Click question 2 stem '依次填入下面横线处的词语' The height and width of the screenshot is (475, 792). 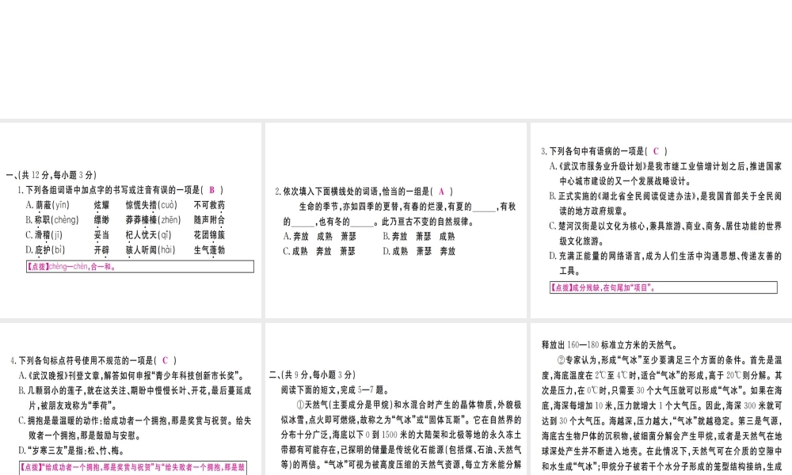pos(364,192)
